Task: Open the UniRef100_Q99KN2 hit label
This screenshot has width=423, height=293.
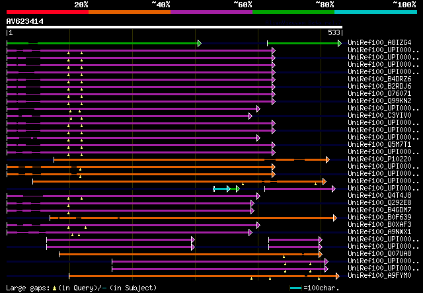Action: coord(379,101)
